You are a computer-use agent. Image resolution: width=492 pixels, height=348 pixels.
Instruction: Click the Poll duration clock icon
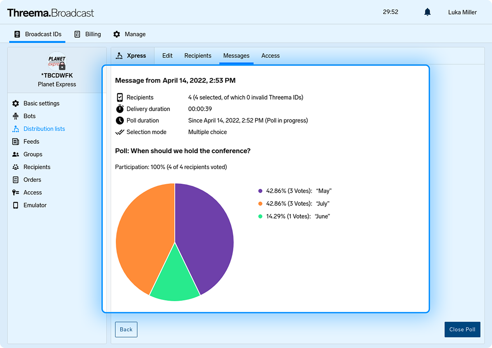coord(119,120)
